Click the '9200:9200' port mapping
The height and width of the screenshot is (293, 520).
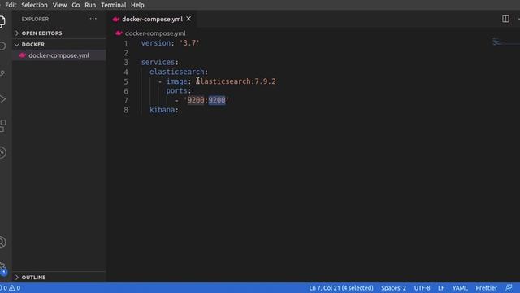coord(206,100)
